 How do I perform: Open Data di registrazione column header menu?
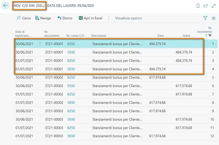23,34
